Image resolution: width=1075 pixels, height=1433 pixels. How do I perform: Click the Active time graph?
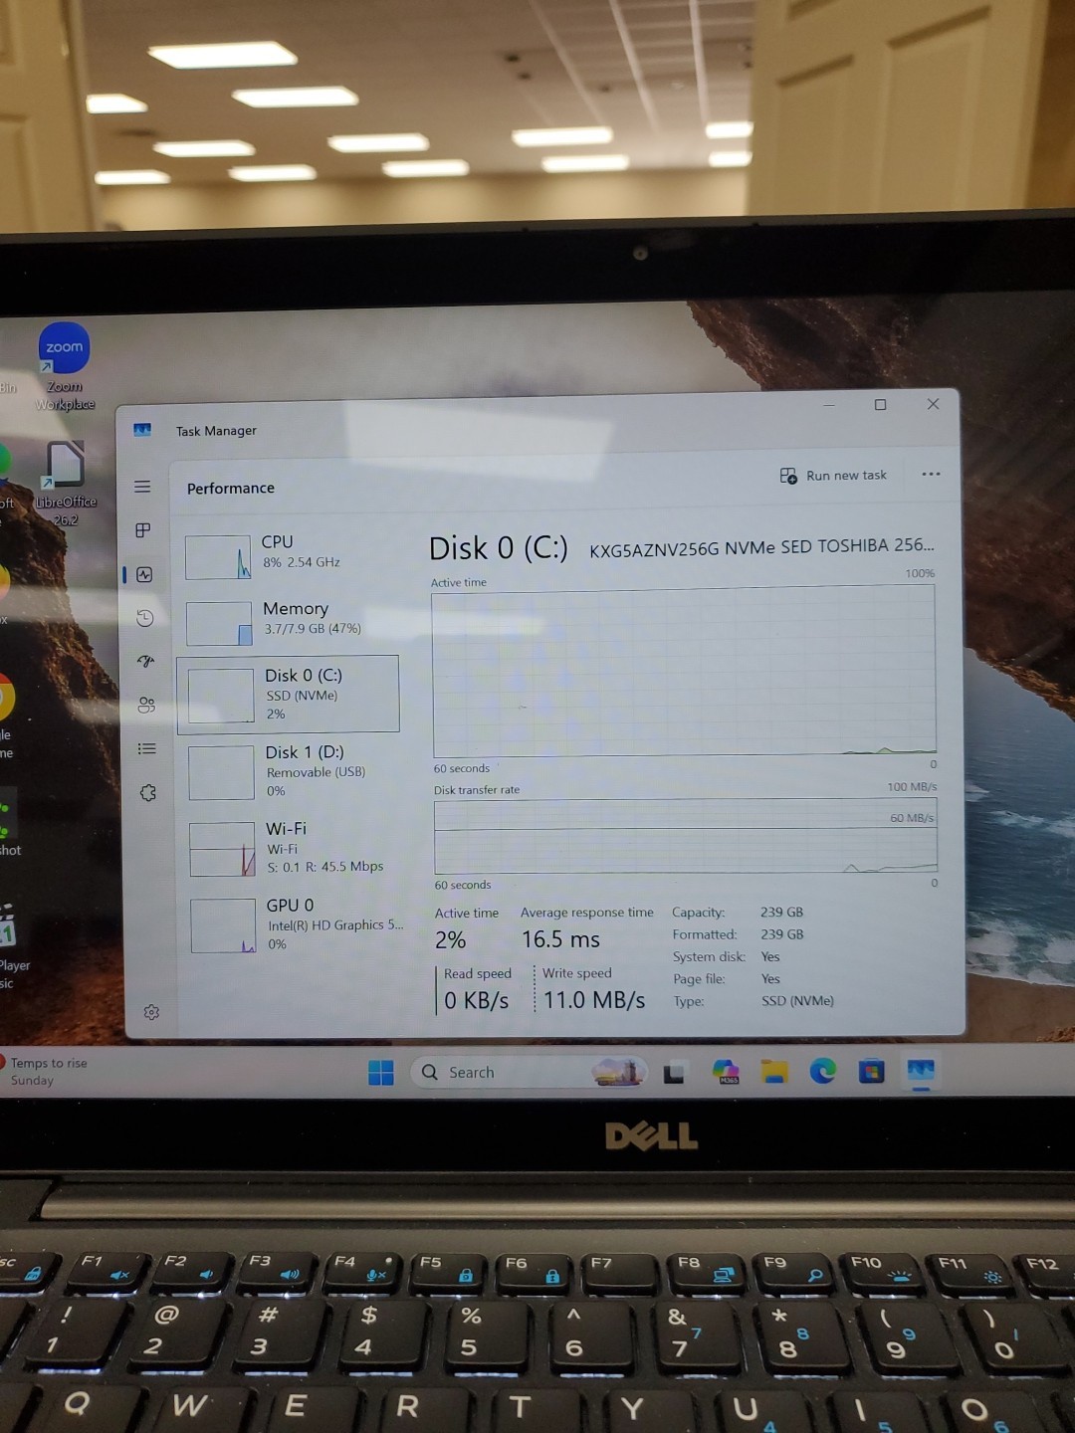click(x=684, y=672)
